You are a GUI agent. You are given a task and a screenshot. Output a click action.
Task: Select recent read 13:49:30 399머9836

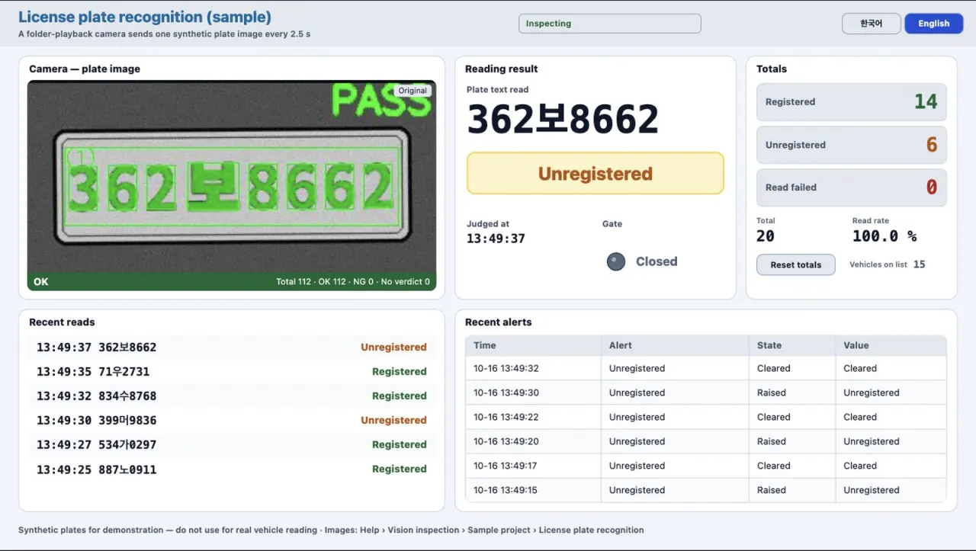click(x=232, y=421)
